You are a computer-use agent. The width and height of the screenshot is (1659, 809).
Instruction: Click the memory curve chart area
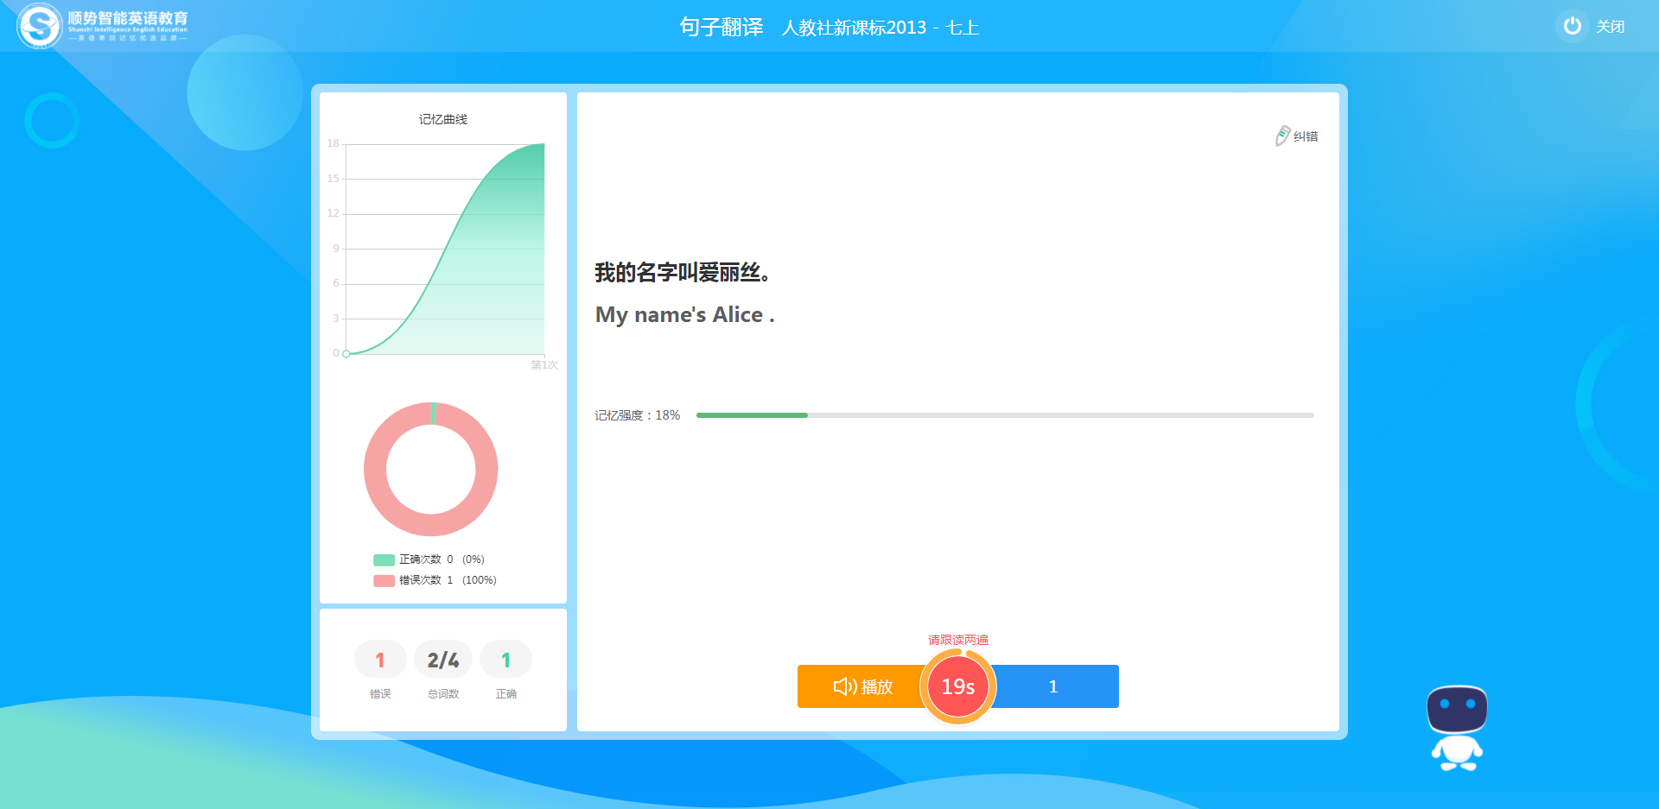(445, 249)
